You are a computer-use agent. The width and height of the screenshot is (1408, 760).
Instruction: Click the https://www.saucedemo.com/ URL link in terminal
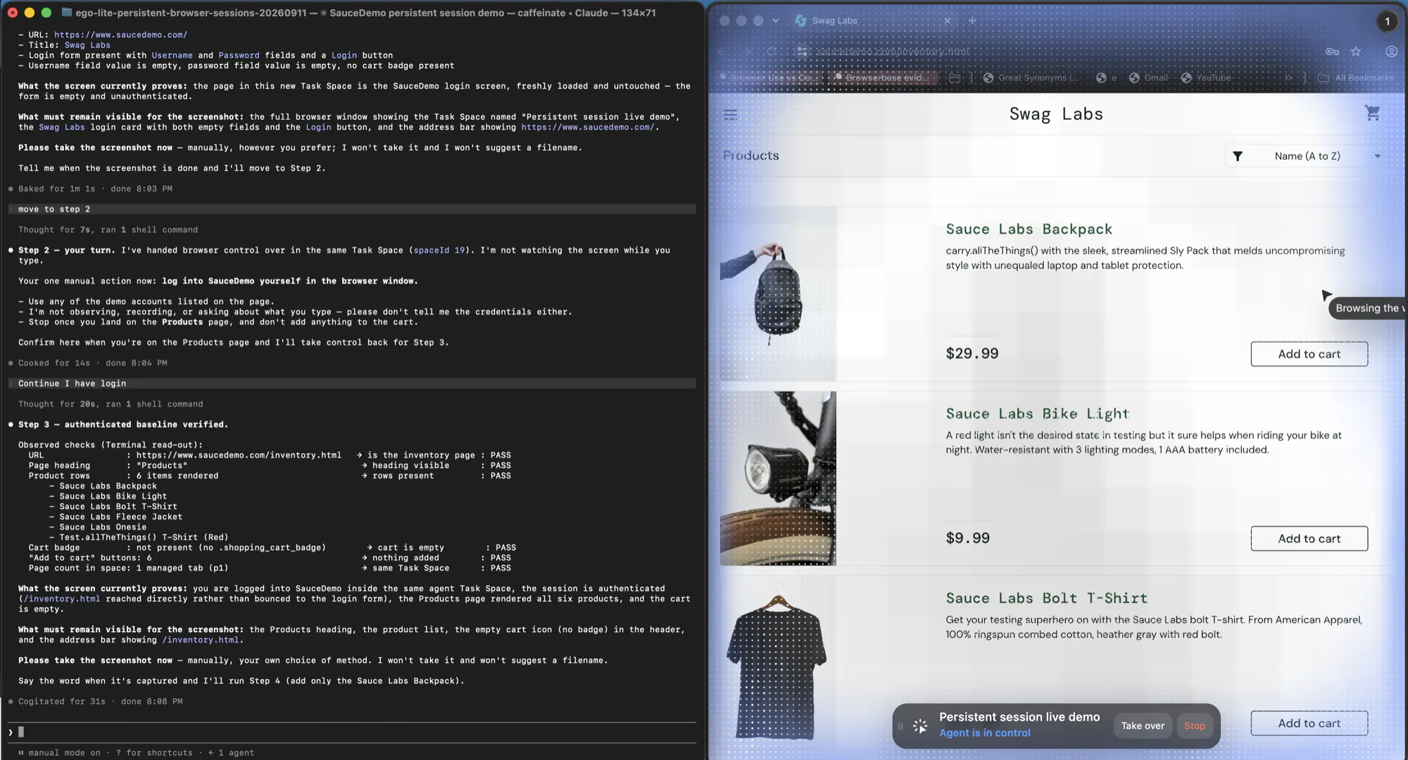120,34
